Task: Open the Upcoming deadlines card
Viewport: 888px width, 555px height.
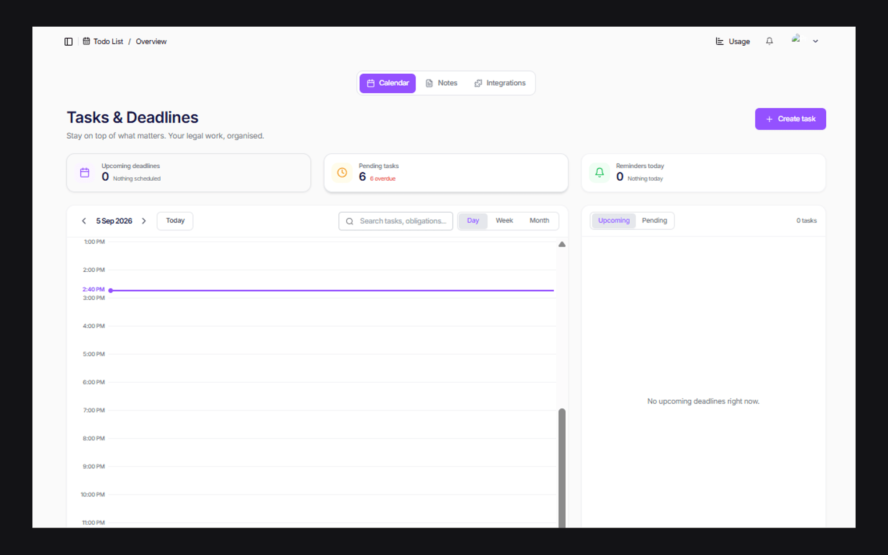Action: [x=189, y=173]
